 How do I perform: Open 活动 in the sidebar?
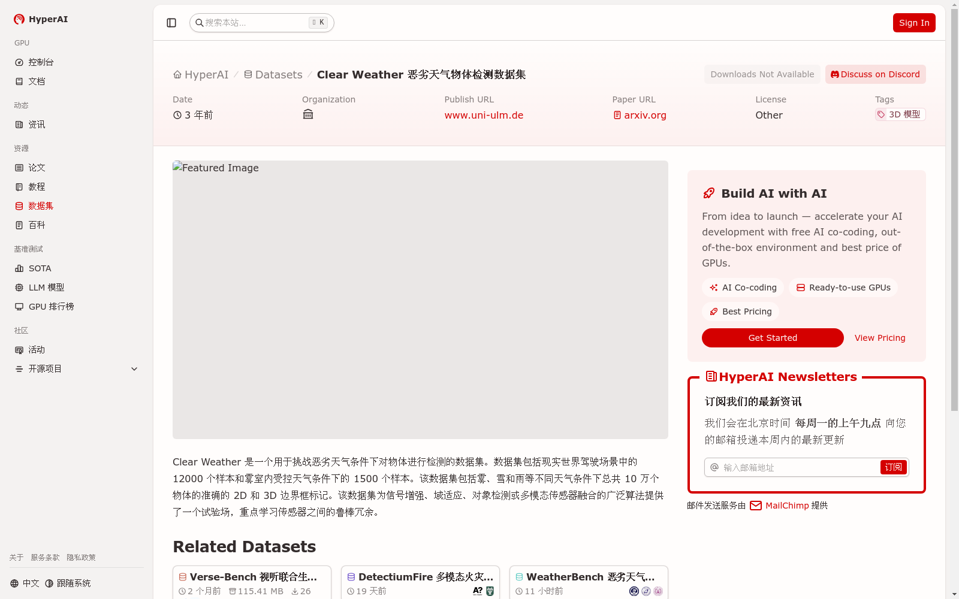pyautogui.click(x=77, y=350)
